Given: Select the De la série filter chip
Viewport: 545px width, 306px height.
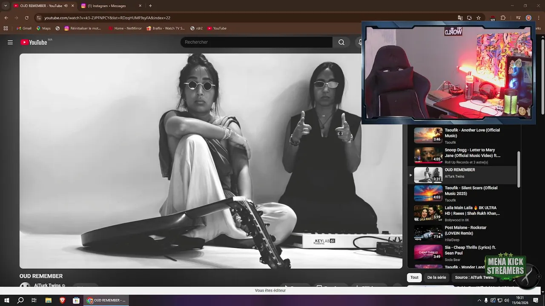Looking at the screenshot, I should (x=436, y=278).
